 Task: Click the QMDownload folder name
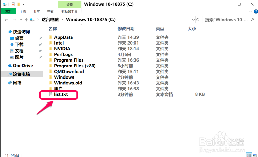(x=69, y=72)
